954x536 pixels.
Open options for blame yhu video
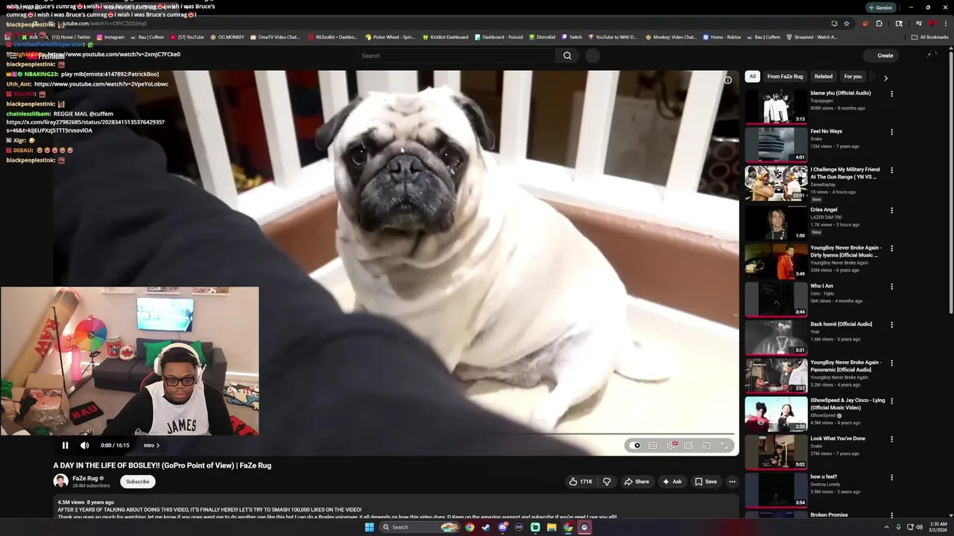[891, 94]
